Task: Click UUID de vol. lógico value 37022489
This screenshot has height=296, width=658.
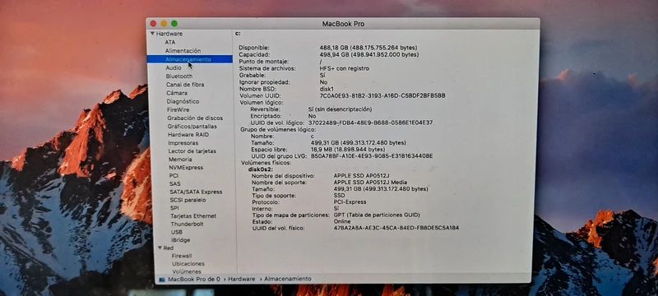Action: (371, 123)
